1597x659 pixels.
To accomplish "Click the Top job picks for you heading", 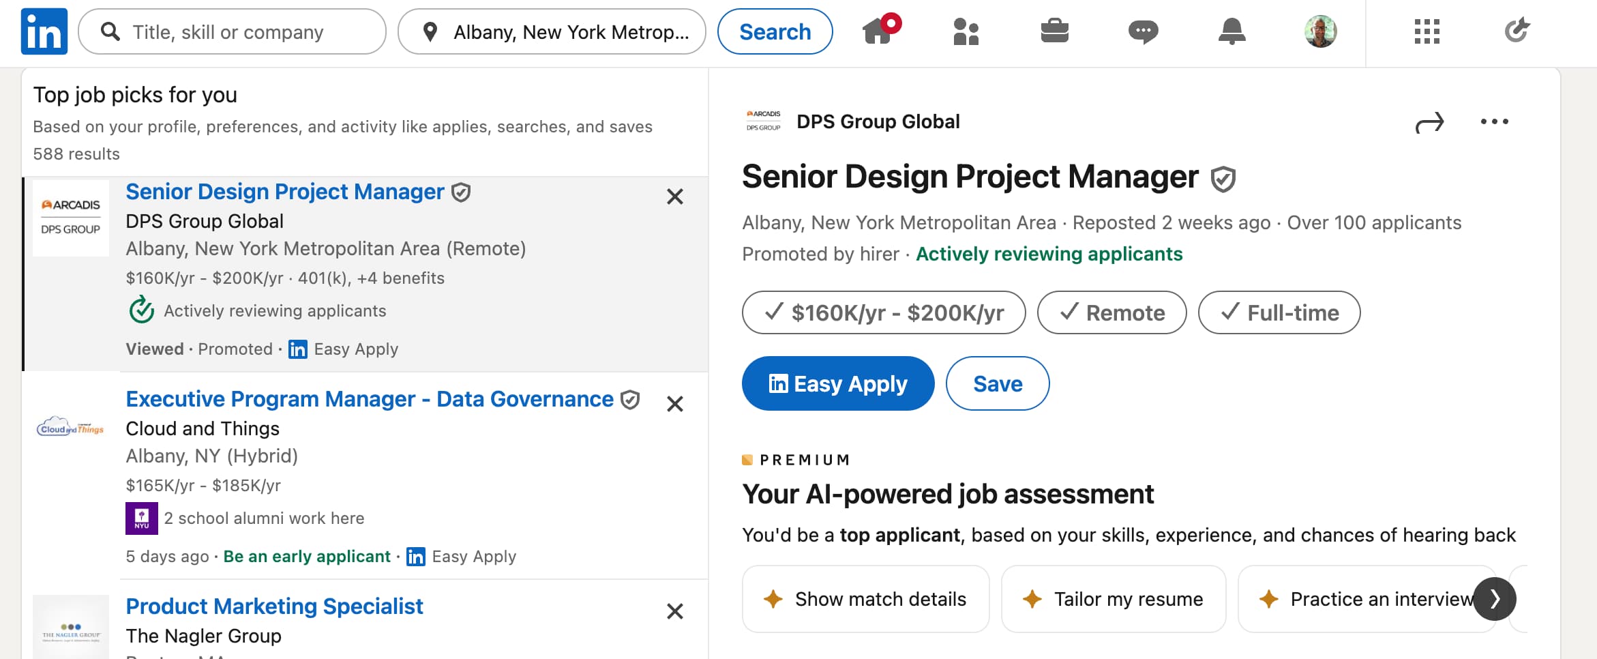I will click(135, 94).
